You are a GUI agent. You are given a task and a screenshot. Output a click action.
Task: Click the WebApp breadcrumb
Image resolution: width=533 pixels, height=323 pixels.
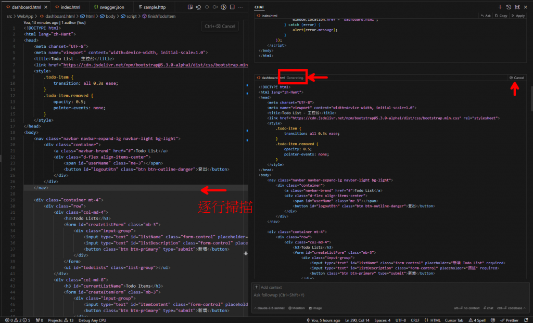click(25, 16)
